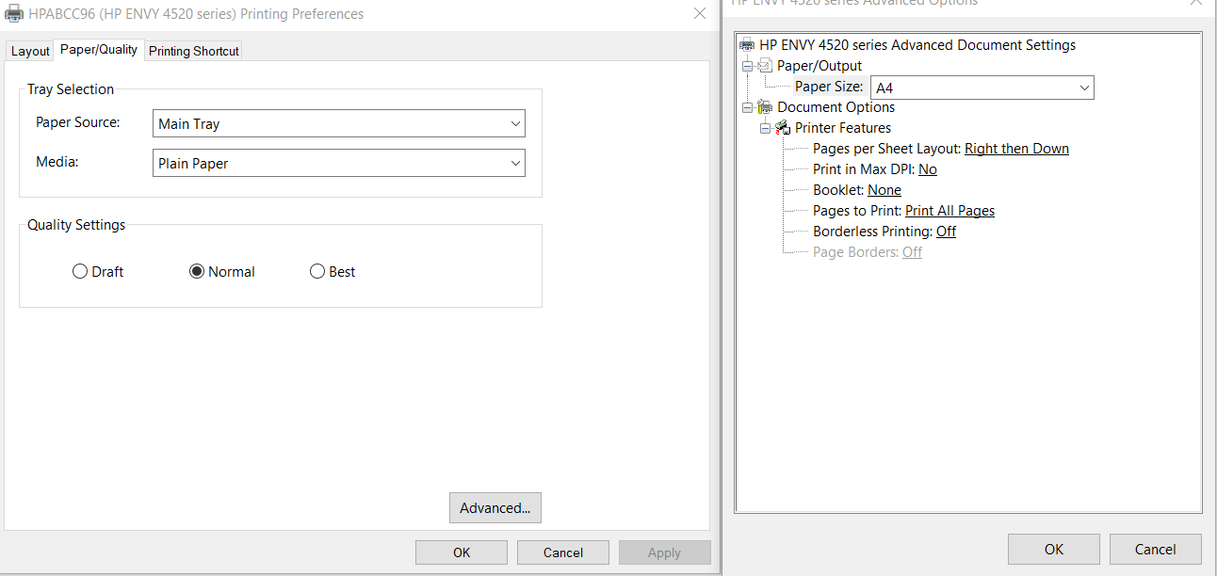Click the Print in Max DPI No value
Image resolution: width=1217 pixels, height=576 pixels.
928,169
